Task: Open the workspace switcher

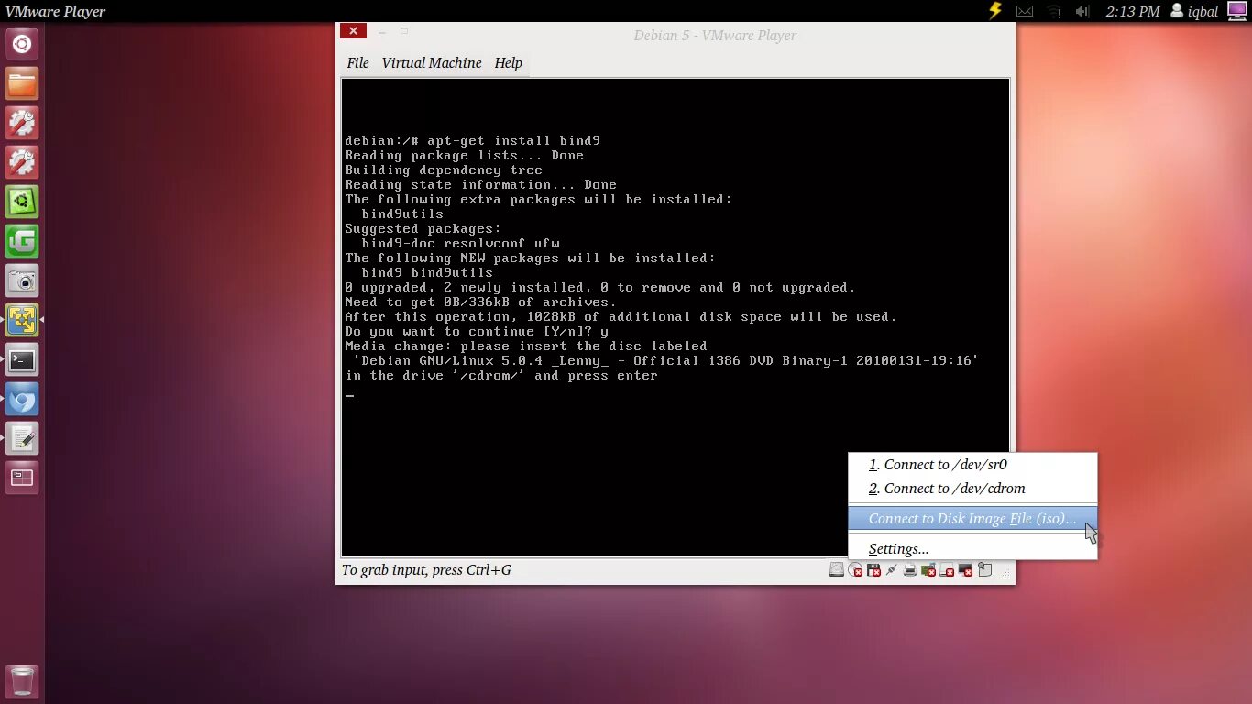Action: coord(22,478)
